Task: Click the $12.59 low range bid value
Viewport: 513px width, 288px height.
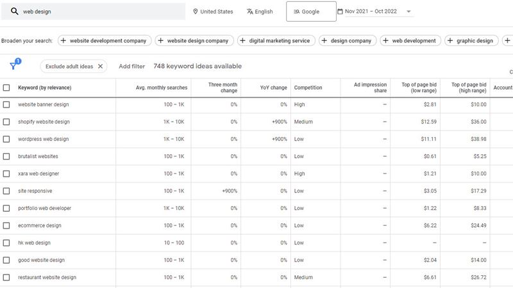Action: (429, 122)
